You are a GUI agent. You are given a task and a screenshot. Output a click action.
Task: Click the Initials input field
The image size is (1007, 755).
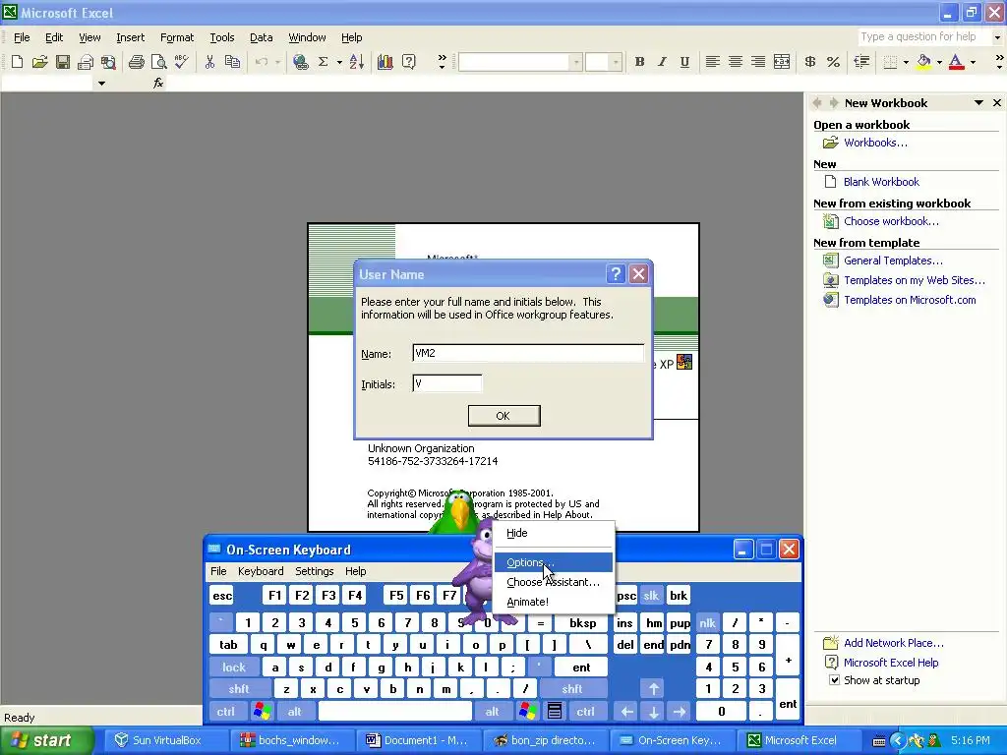click(447, 384)
